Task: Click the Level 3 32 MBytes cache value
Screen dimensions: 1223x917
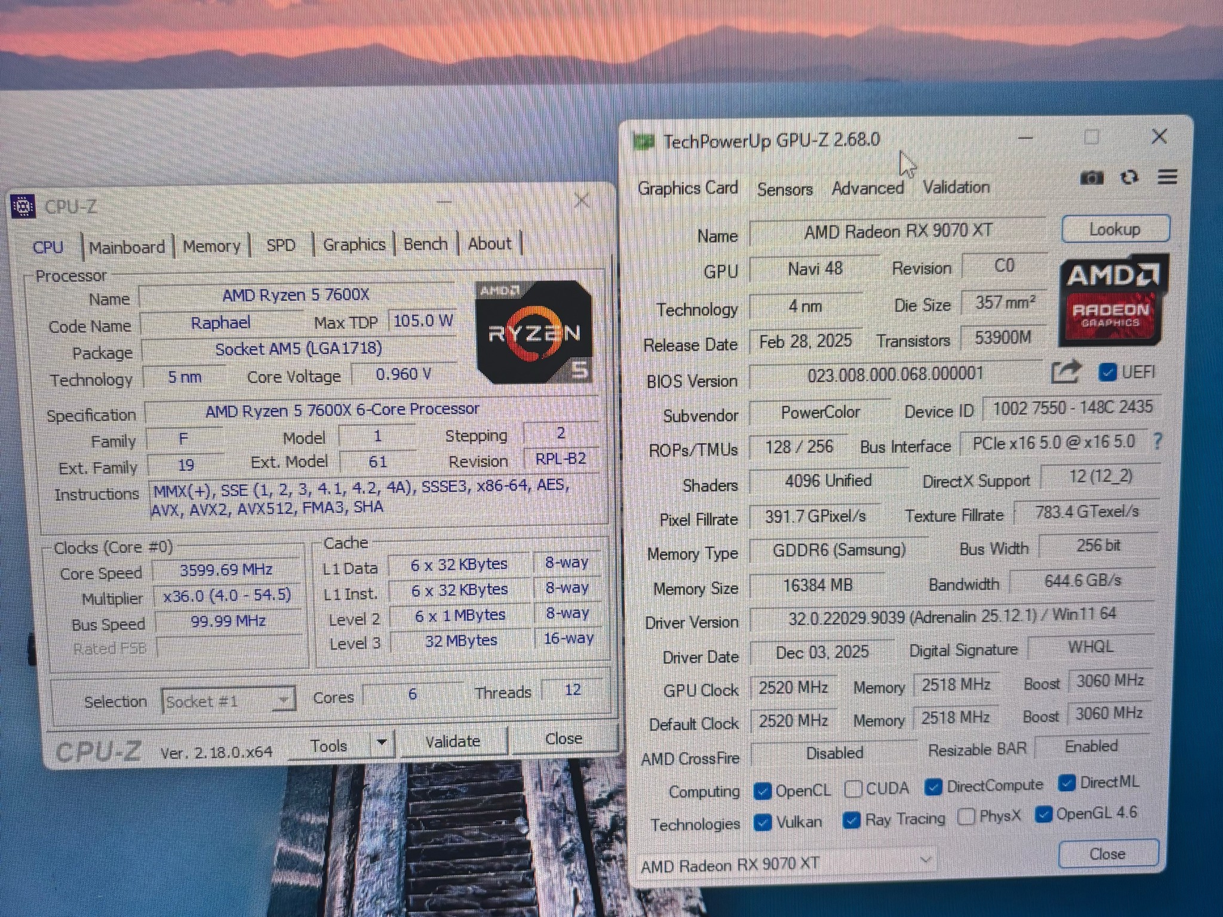Action: click(x=460, y=641)
